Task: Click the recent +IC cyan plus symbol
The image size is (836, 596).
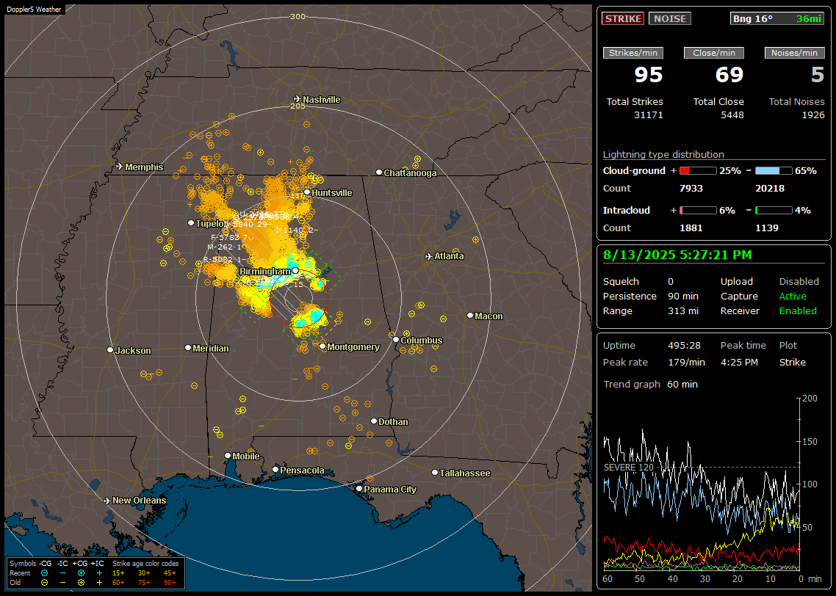Action: (99, 573)
